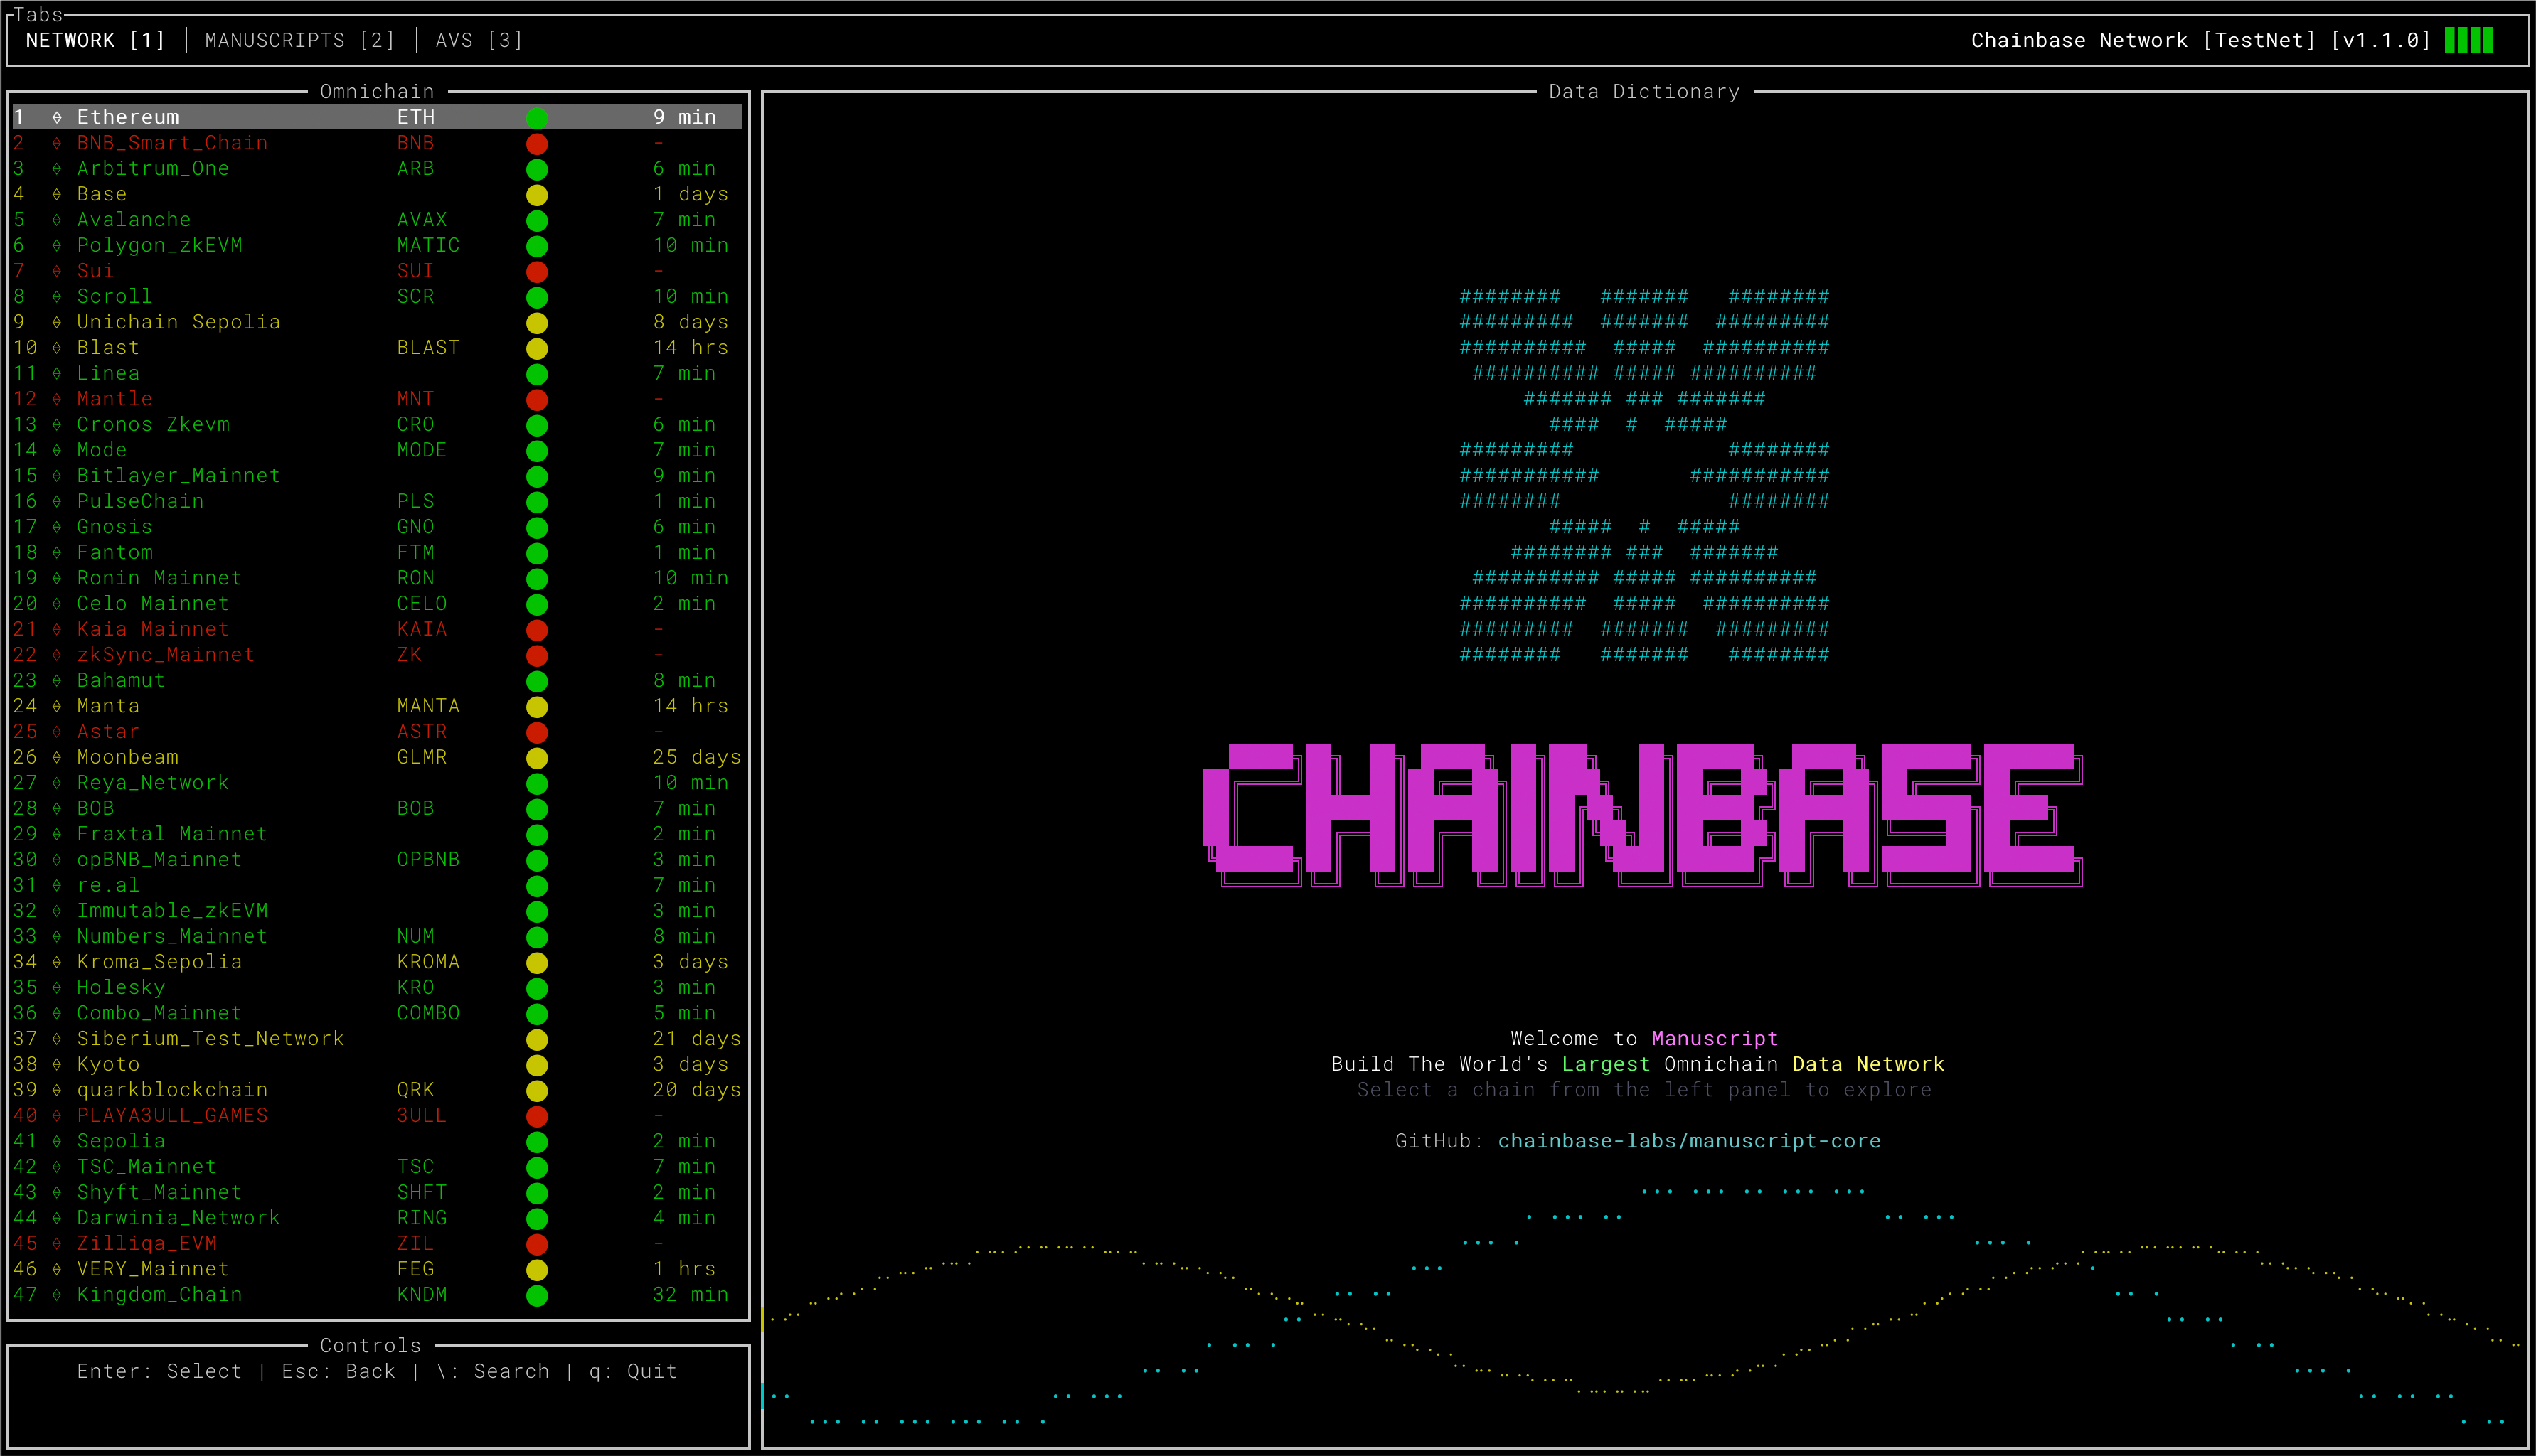Click Chainbase Network [TestNet] [v1.1.0] label
Viewport: 2536px width, 1456px height.
tap(2200, 40)
